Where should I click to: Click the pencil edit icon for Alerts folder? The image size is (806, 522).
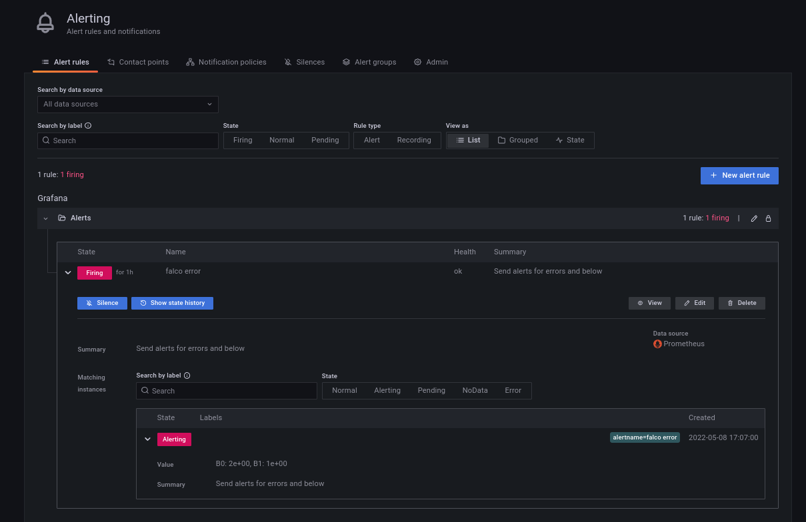tap(754, 218)
